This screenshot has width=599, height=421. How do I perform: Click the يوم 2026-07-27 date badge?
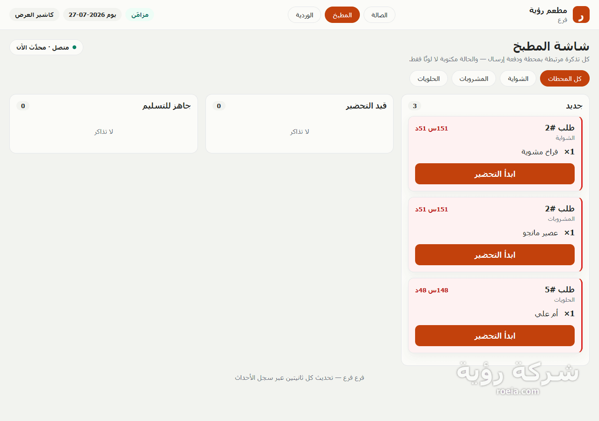click(92, 15)
